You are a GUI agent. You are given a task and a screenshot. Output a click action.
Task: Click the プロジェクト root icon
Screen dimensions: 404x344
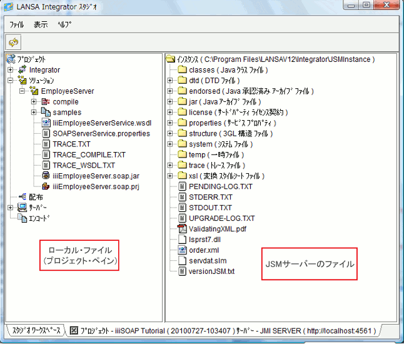point(11,59)
